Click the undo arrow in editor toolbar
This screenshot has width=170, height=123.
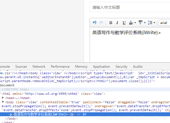[x=95, y=23]
